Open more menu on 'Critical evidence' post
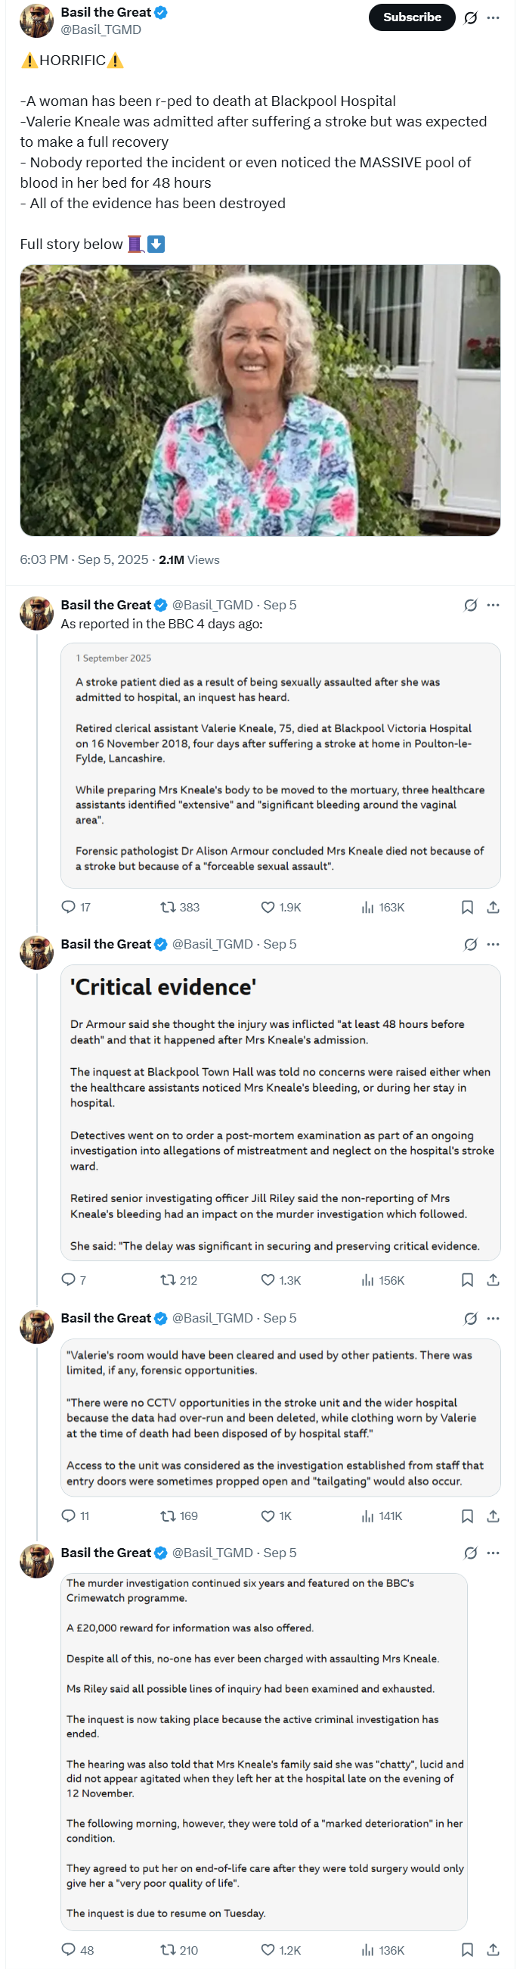Image resolution: width=523 pixels, height=1969 pixels. (494, 944)
